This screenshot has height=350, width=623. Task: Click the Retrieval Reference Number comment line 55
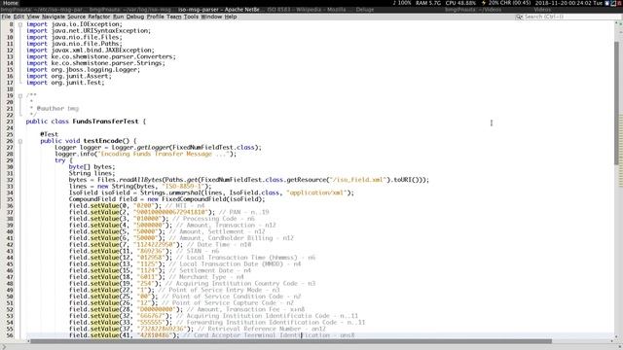point(262,329)
